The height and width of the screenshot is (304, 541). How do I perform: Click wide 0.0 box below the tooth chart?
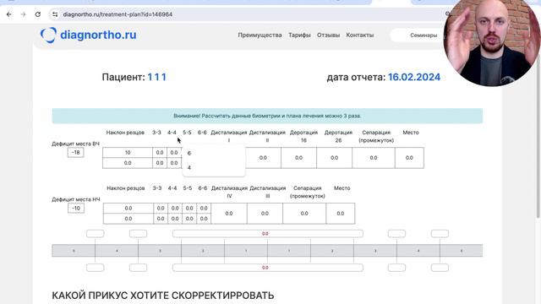(x=268, y=268)
